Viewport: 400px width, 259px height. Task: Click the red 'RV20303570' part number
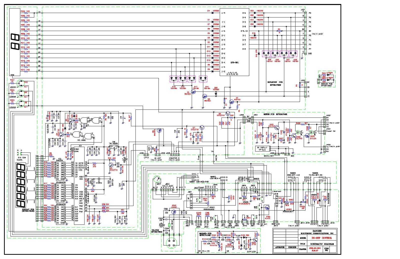(244, 204)
